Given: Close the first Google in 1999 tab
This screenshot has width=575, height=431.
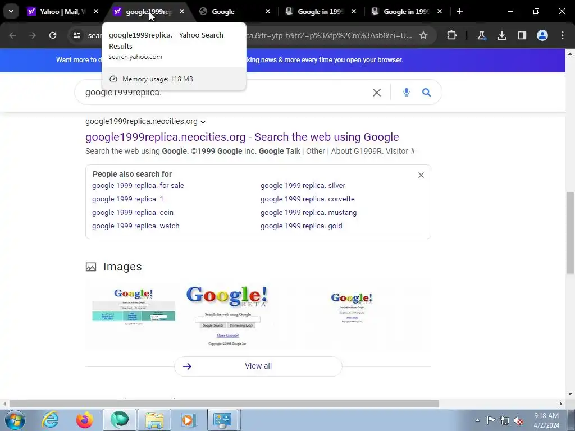Looking at the screenshot, I should pyautogui.click(x=354, y=12).
